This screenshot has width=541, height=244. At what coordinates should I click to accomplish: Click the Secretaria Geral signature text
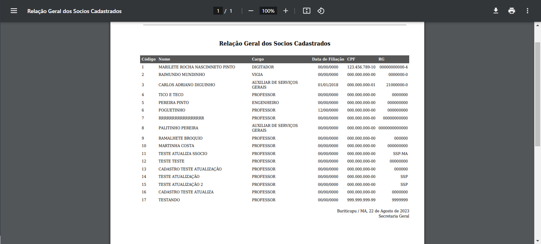point(393,216)
